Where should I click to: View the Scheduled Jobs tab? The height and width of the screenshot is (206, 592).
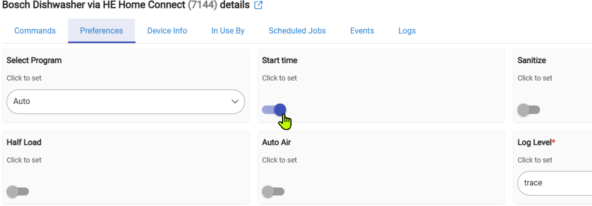[x=297, y=31]
